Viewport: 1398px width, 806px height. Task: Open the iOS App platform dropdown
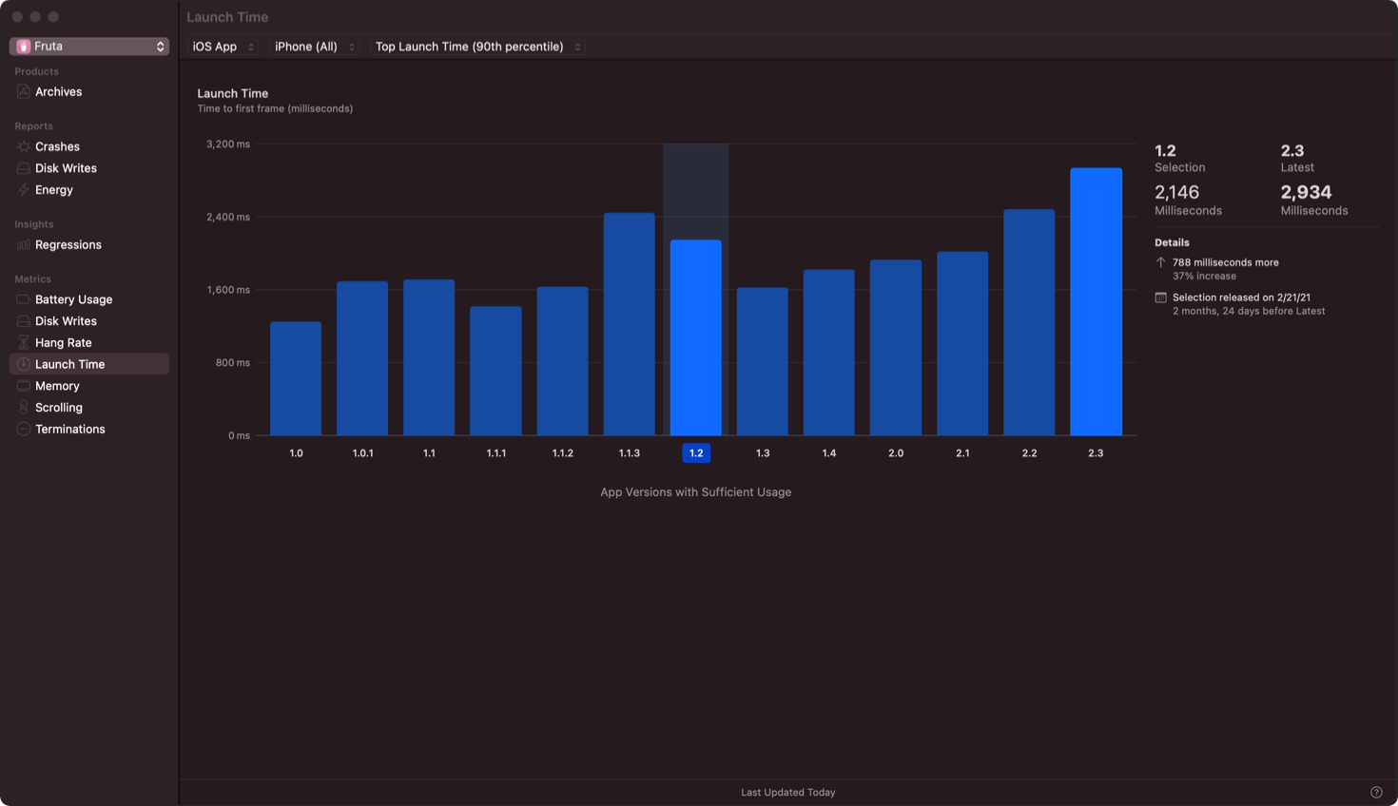pyautogui.click(x=223, y=47)
